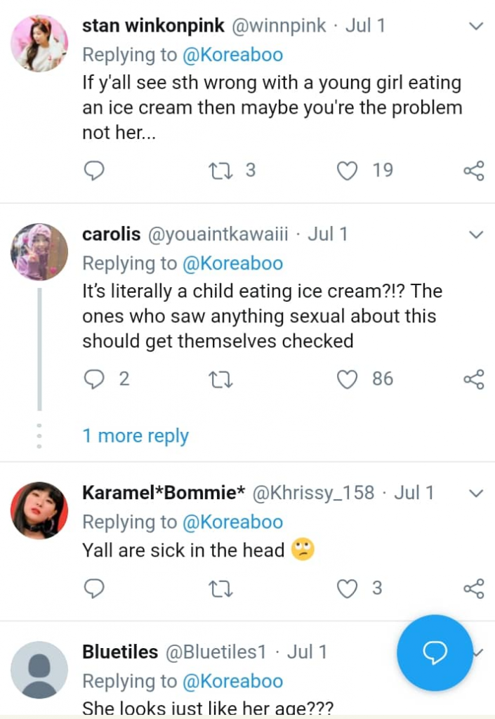Share Karamel*Bommie*'s tweet
Image resolution: width=495 pixels, height=719 pixels.
[x=474, y=588]
